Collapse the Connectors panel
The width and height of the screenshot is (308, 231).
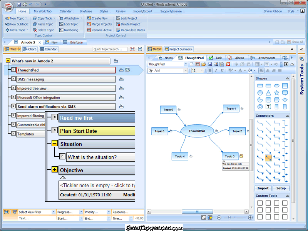[x=288, y=116]
